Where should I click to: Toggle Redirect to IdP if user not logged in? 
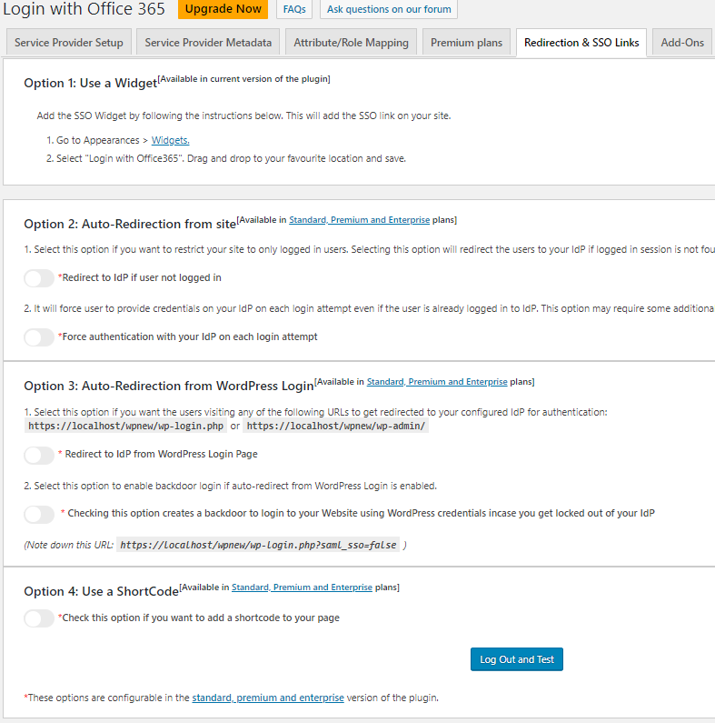tap(39, 278)
